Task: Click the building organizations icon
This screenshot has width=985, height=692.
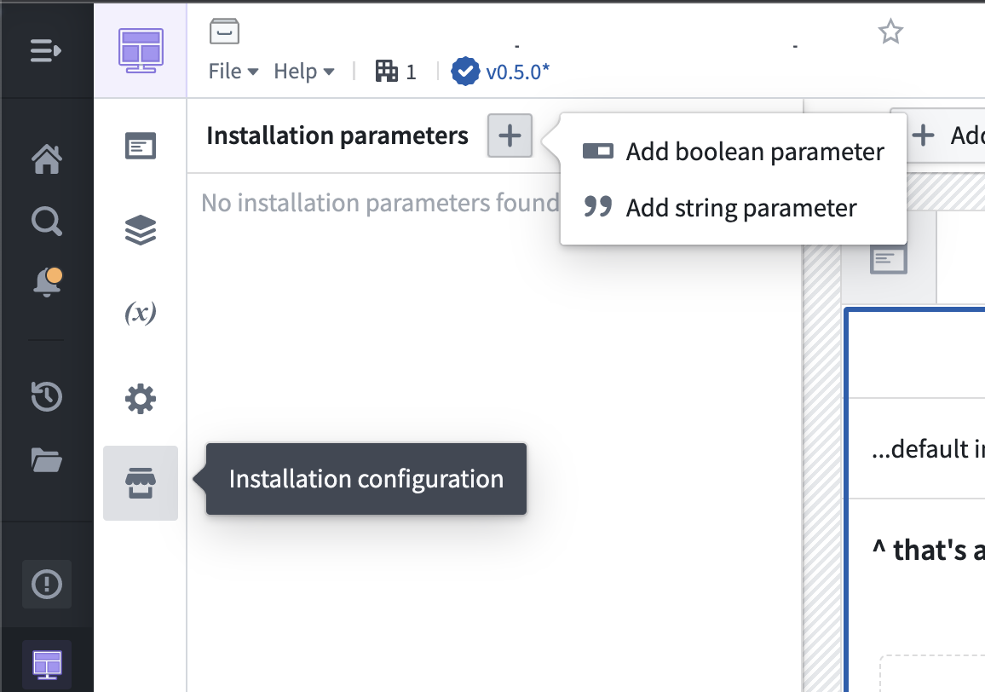Action: pyautogui.click(x=386, y=71)
